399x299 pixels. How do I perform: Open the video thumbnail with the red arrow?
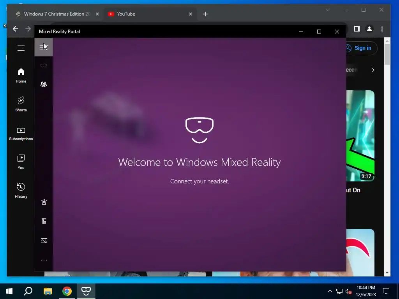click(x=360, y=252)
